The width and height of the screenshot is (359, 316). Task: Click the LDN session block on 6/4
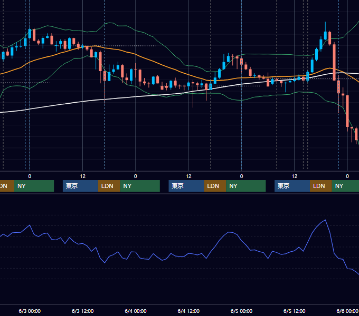coord(215,186)
